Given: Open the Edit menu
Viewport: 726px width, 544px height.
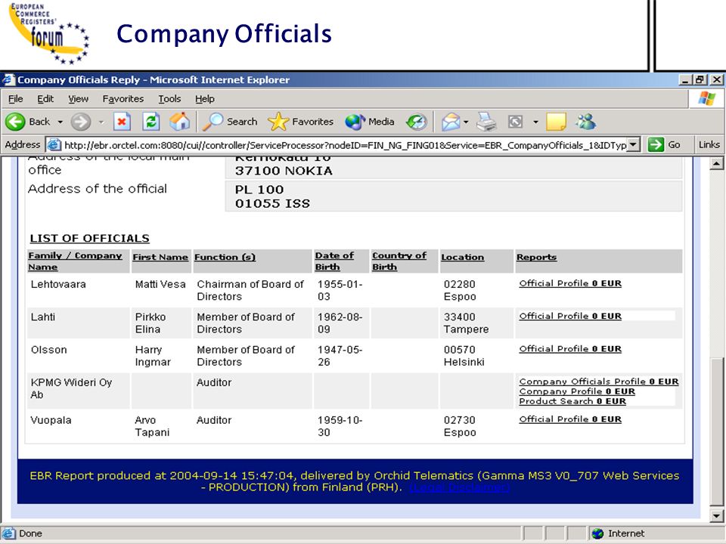Looking at the screenshot, I should pyautogui.click(x=45, y=98).
